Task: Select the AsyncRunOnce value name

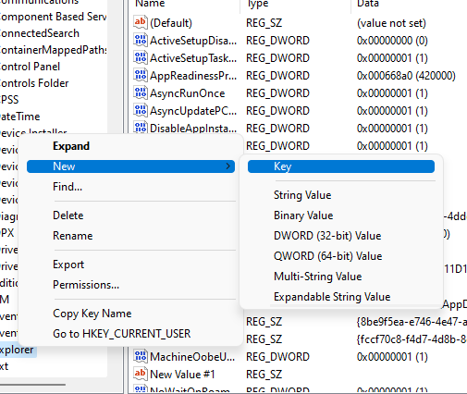Action: pos(188,93)
